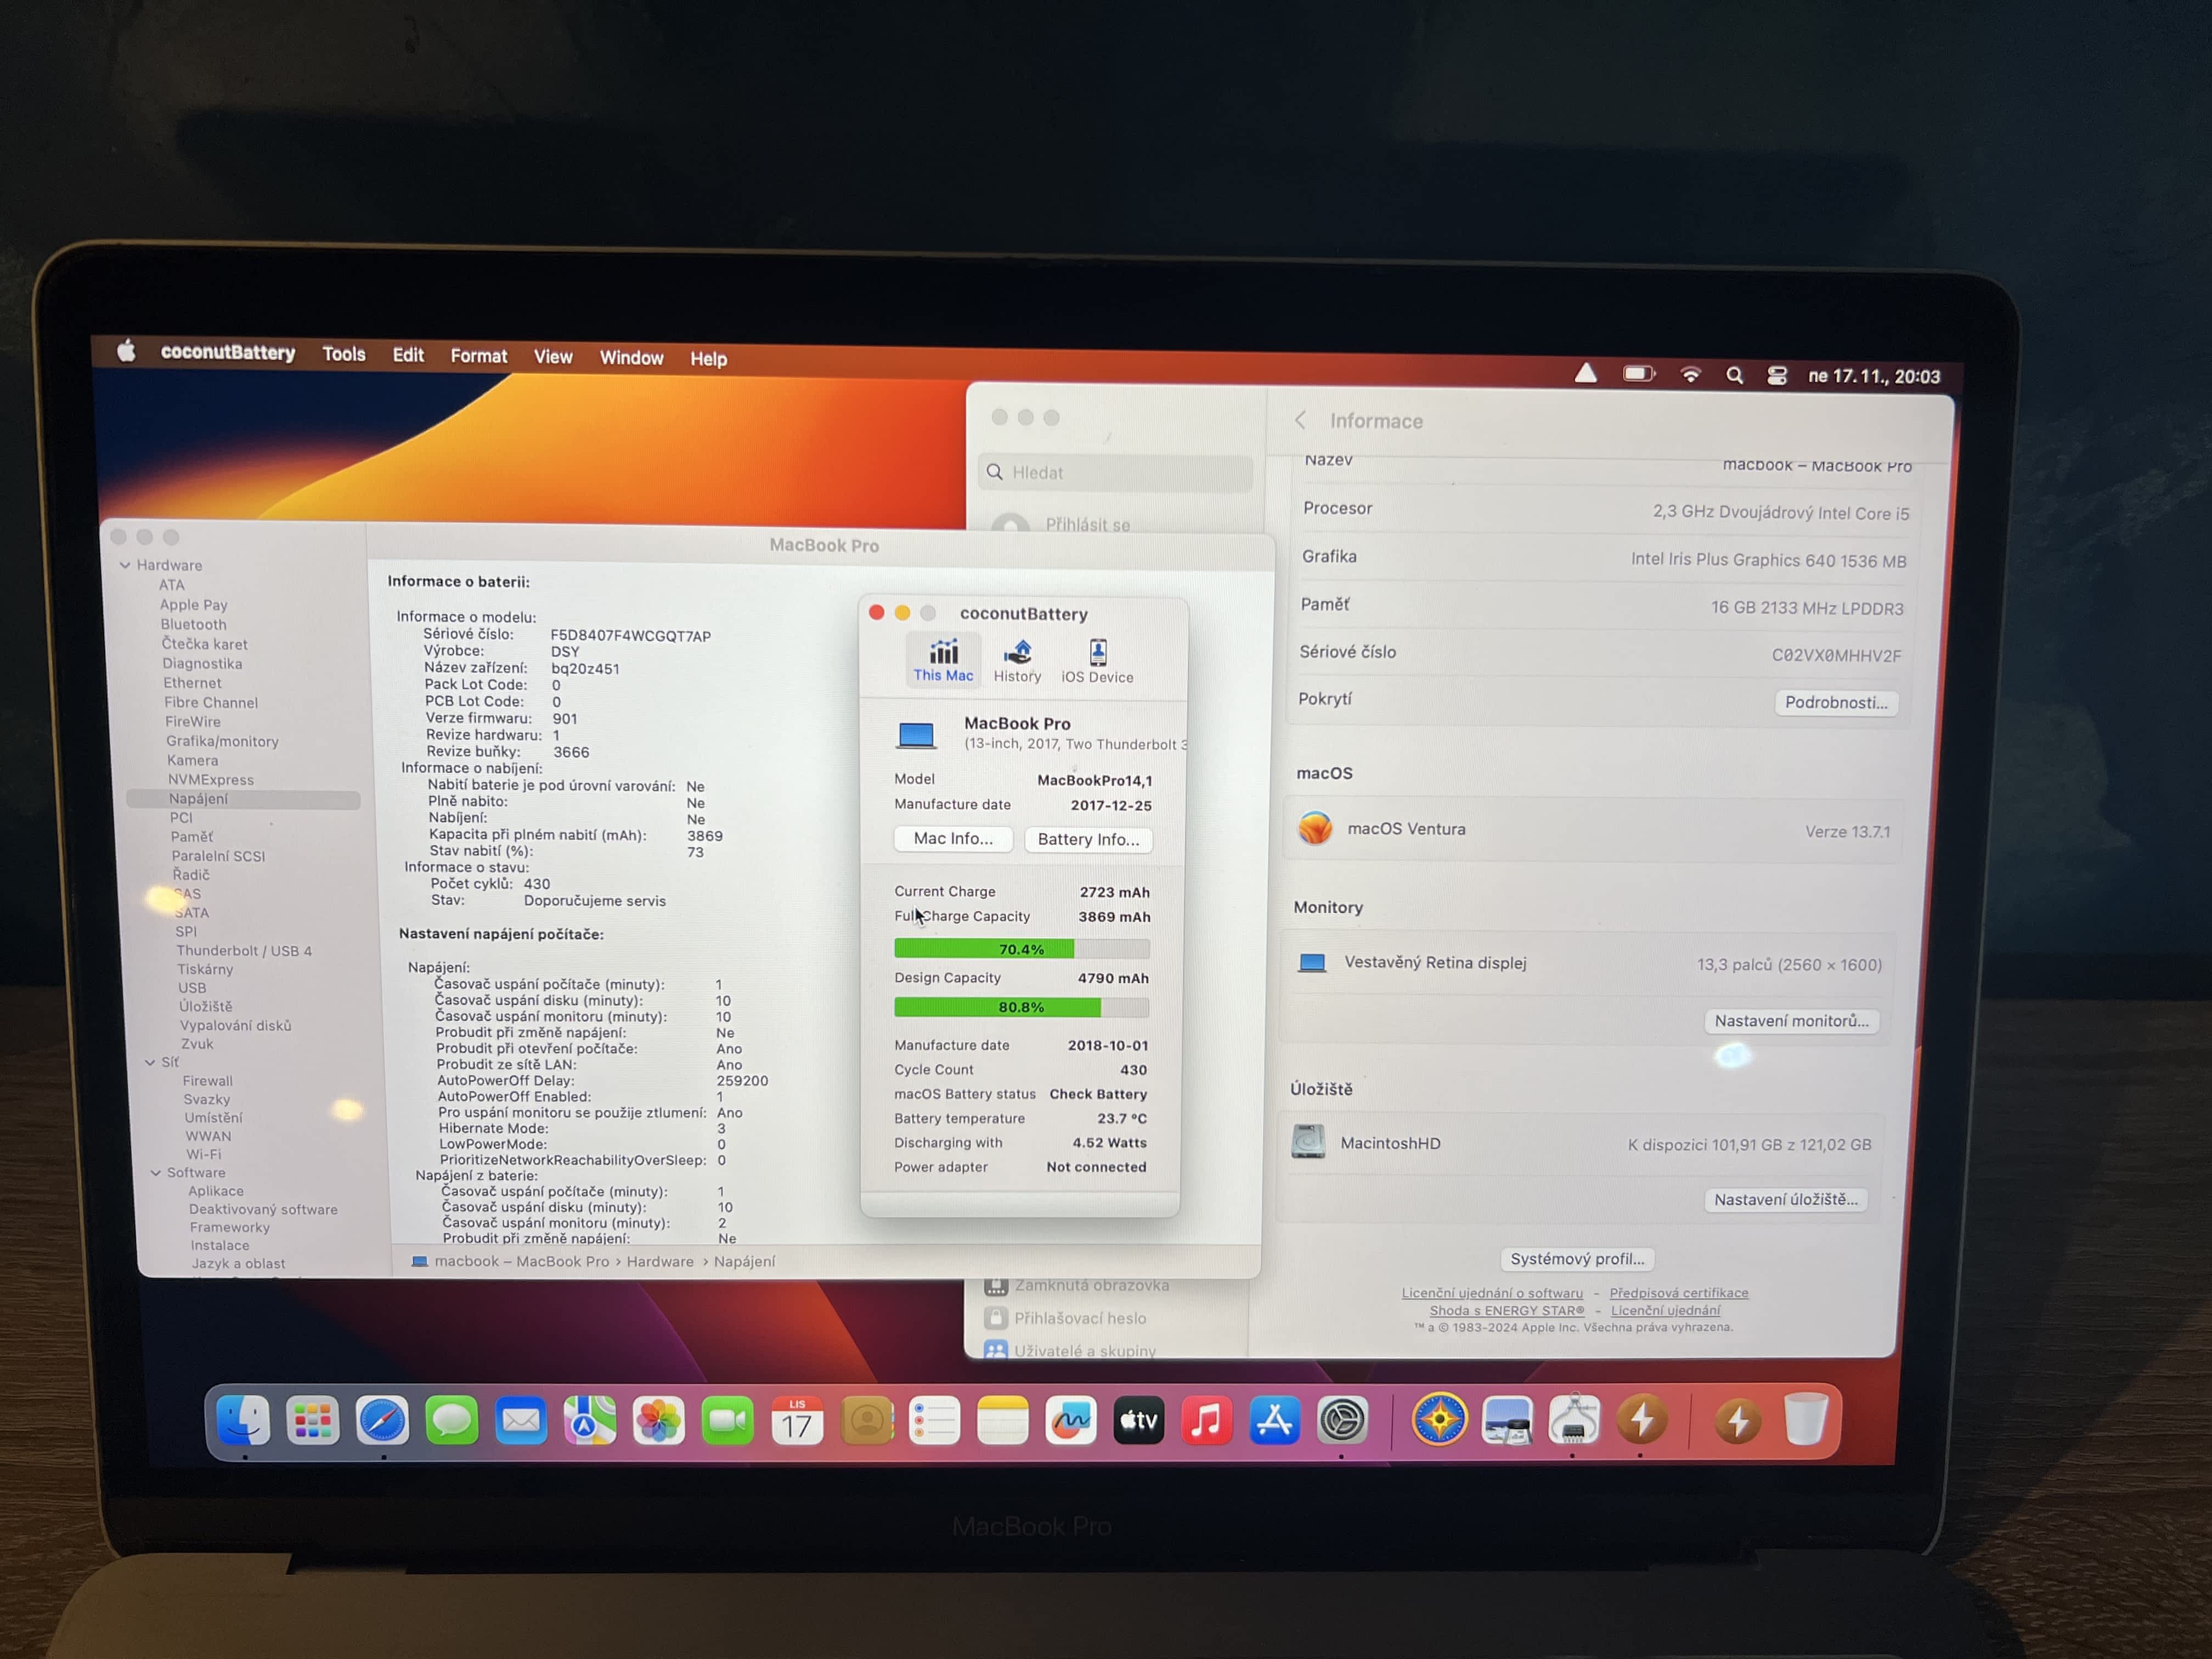Open Safari from the dock
Screen dimensions: 2212x1659
tap(382, 1421)
